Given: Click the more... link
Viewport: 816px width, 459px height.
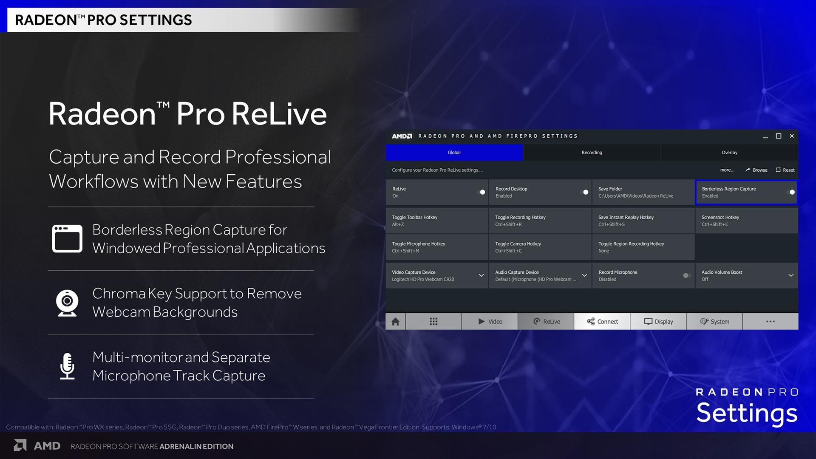Looking at the screenshot, I should [x=727, y=170].
